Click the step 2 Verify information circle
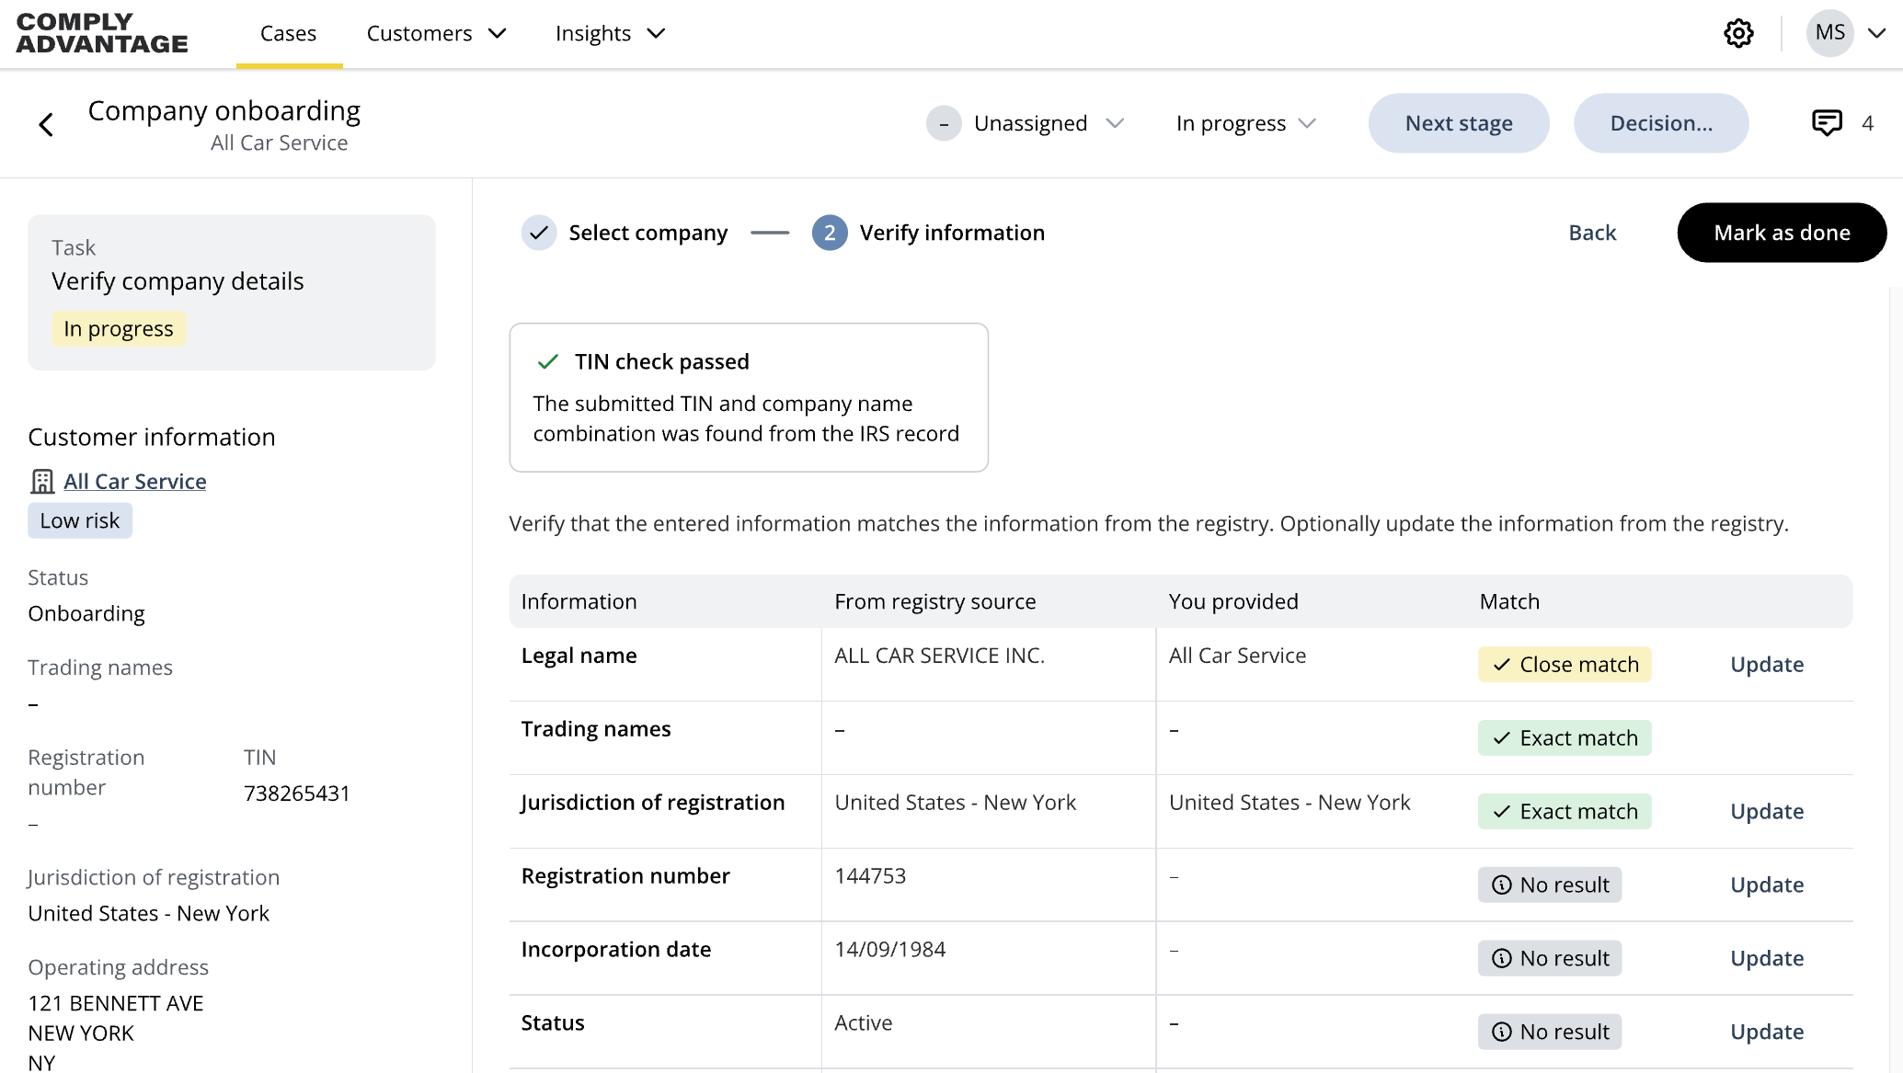The height and width of the screenshot is (1073, 1903). [x=830, y=233]
